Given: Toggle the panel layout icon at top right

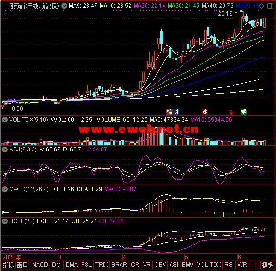Looking at the screenshot, I should (270, 6).
